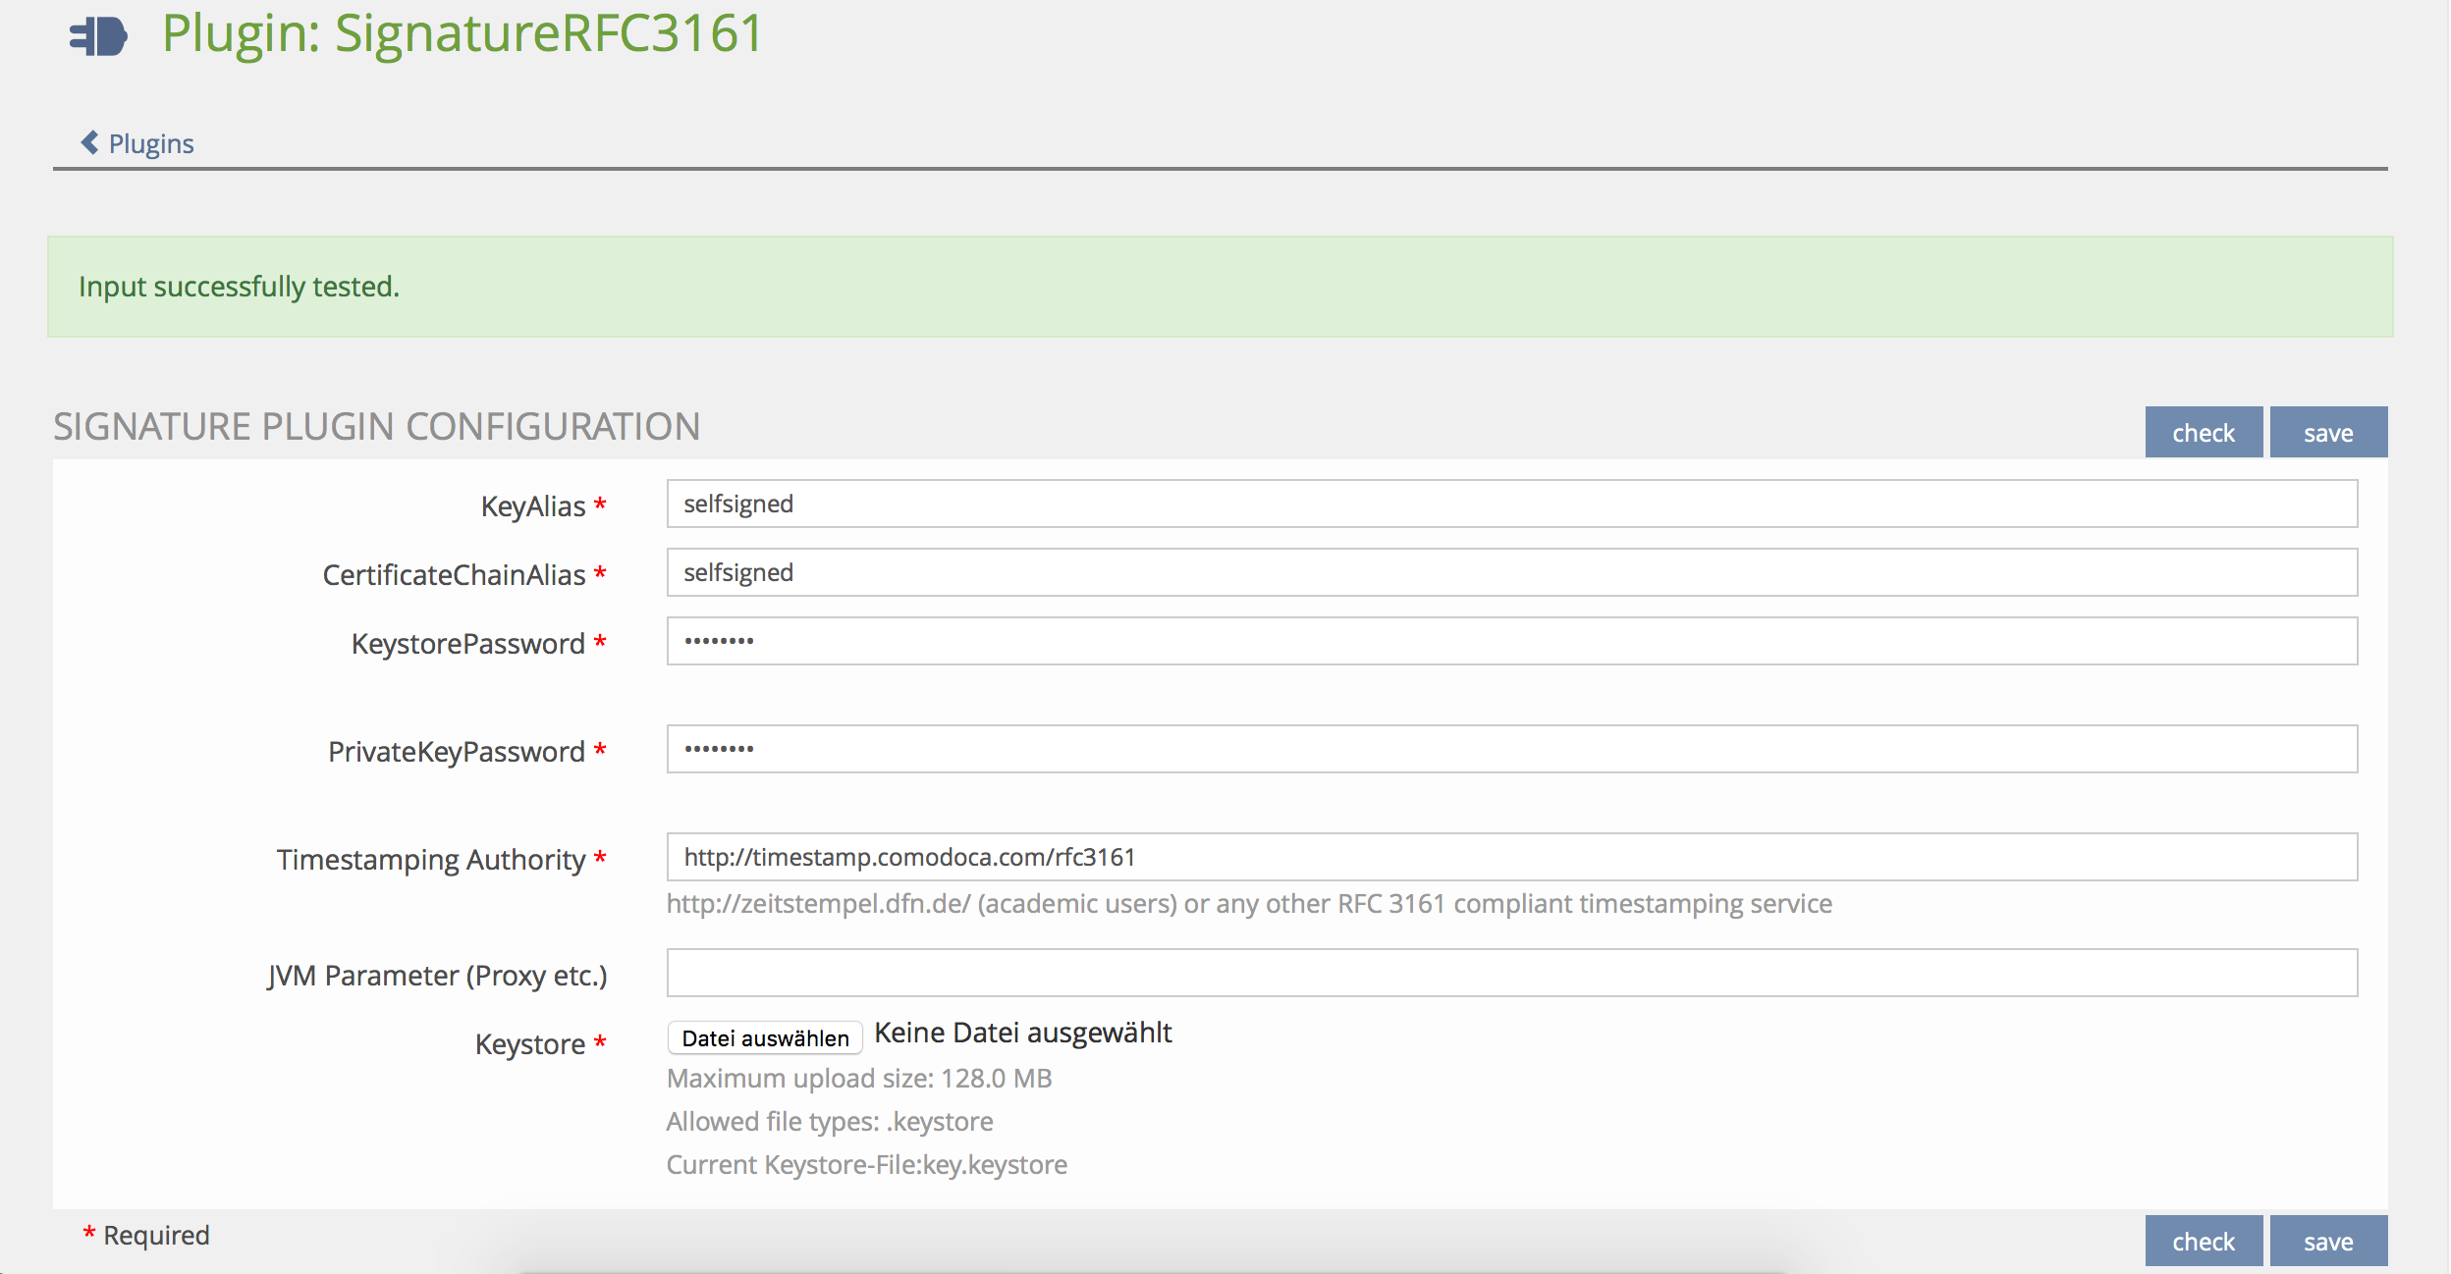Viewport: 2451px width, 1274px height.
Task: Go back to Plugins list link
Action: tap(151, 144)
